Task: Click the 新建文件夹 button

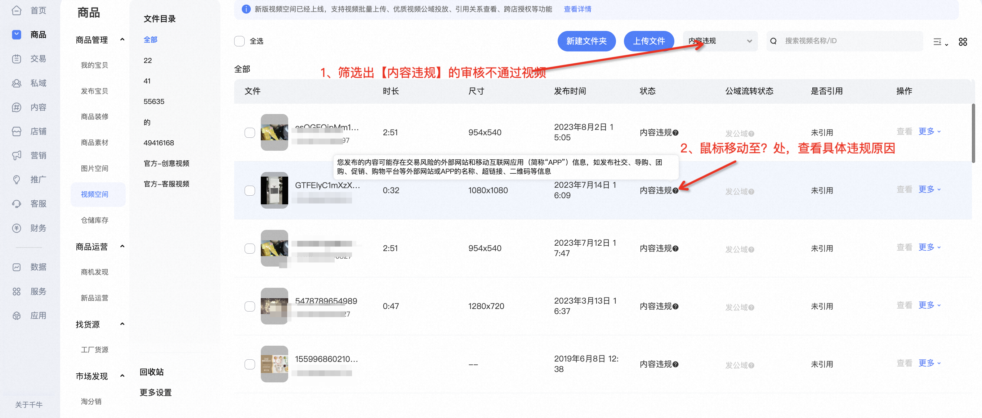Action: (x=586, y=41)
